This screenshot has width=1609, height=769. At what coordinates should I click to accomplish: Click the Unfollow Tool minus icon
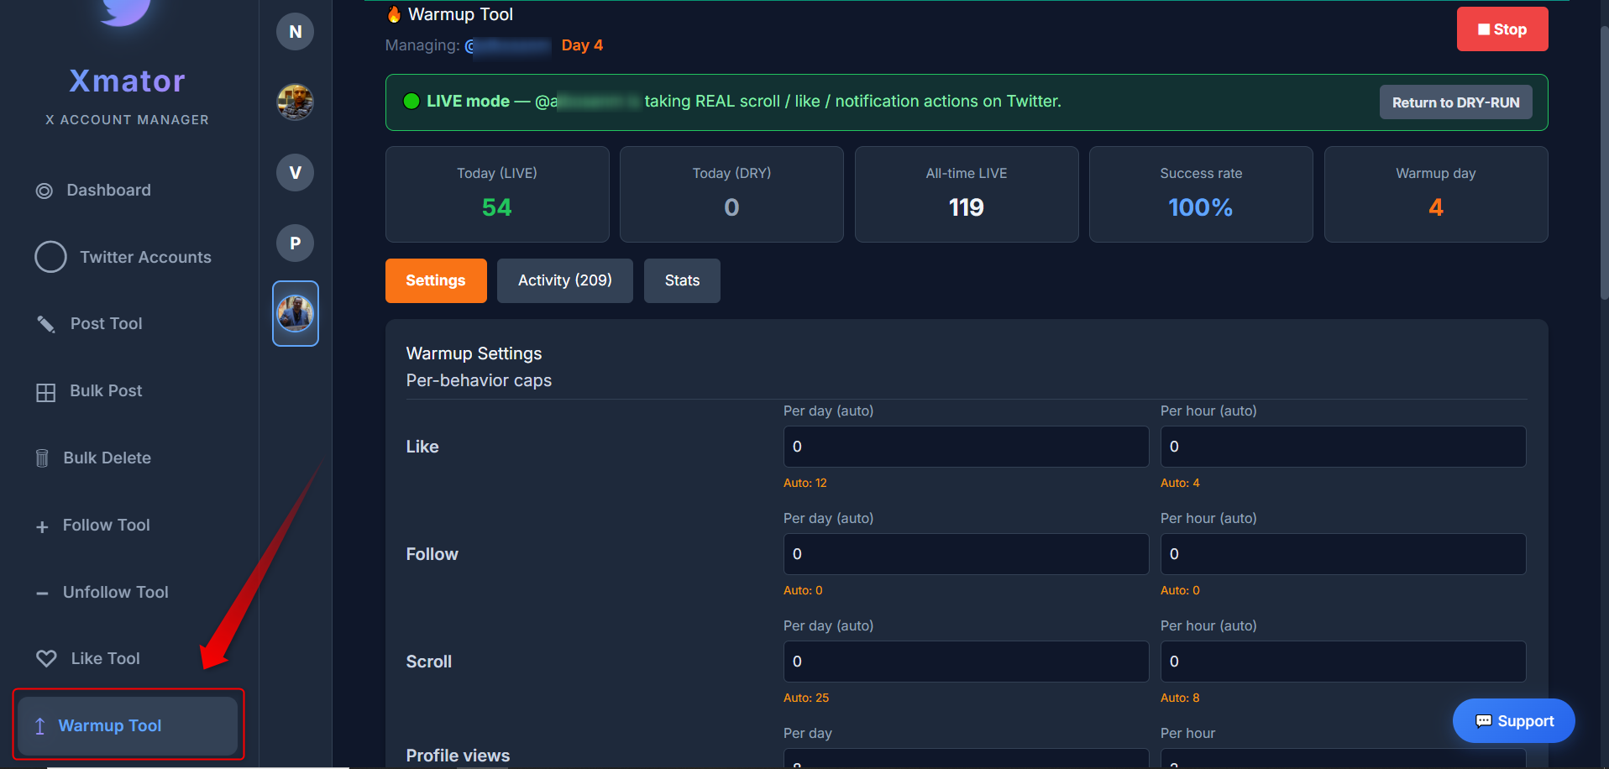click(x=42, y=594)
